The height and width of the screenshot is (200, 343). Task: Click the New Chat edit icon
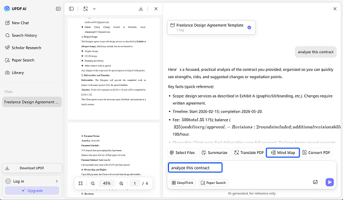7,23
